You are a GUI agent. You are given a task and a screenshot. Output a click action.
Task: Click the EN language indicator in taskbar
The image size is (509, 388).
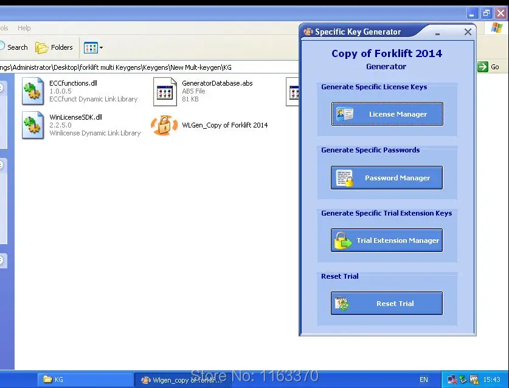point(424,379)
